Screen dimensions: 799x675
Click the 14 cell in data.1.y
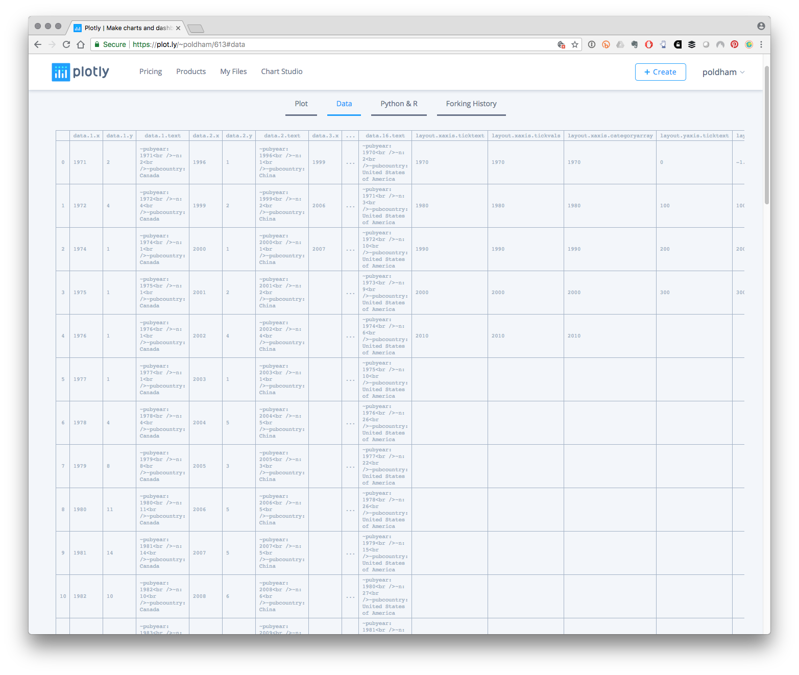[x=119, y=553]
